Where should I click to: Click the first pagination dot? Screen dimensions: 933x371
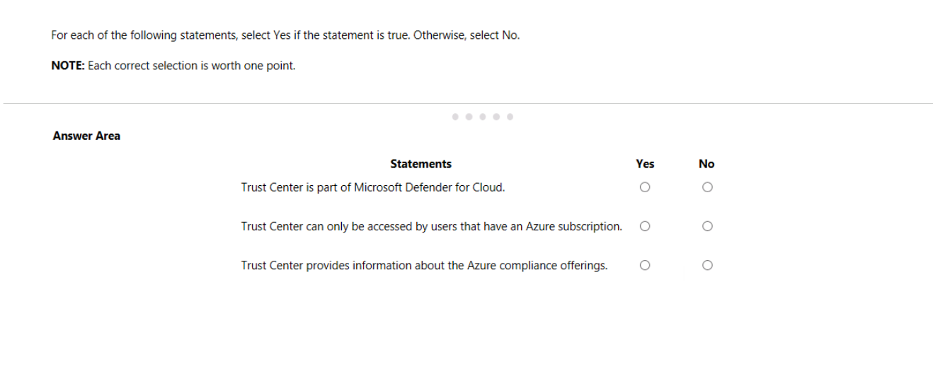(x=454, y=116)
